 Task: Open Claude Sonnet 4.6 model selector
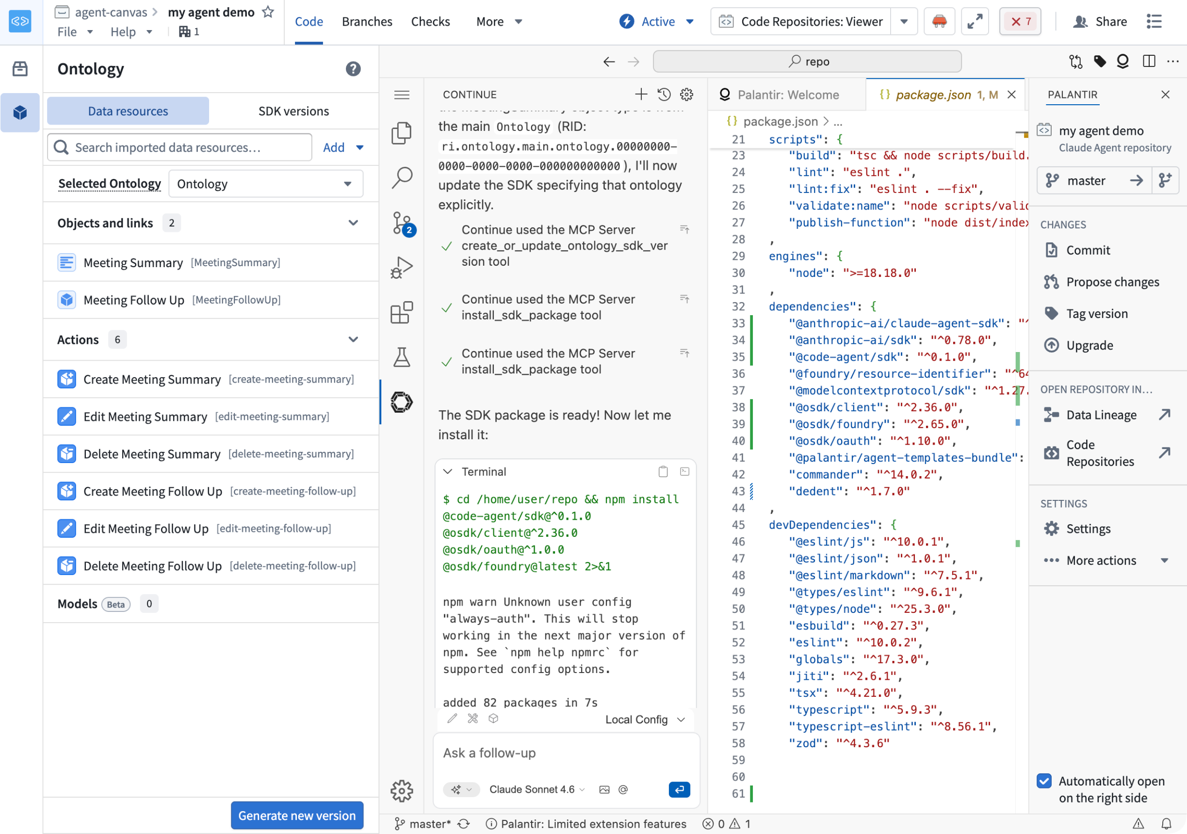[537, 789]
